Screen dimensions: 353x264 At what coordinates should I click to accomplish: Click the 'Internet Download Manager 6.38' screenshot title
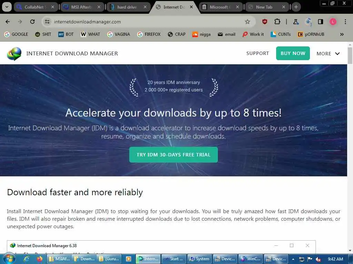coord(47,245)
